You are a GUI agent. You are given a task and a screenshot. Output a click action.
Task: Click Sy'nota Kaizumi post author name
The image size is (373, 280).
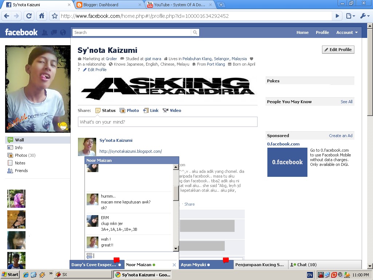pyautogui.click(x=116, y=140)
